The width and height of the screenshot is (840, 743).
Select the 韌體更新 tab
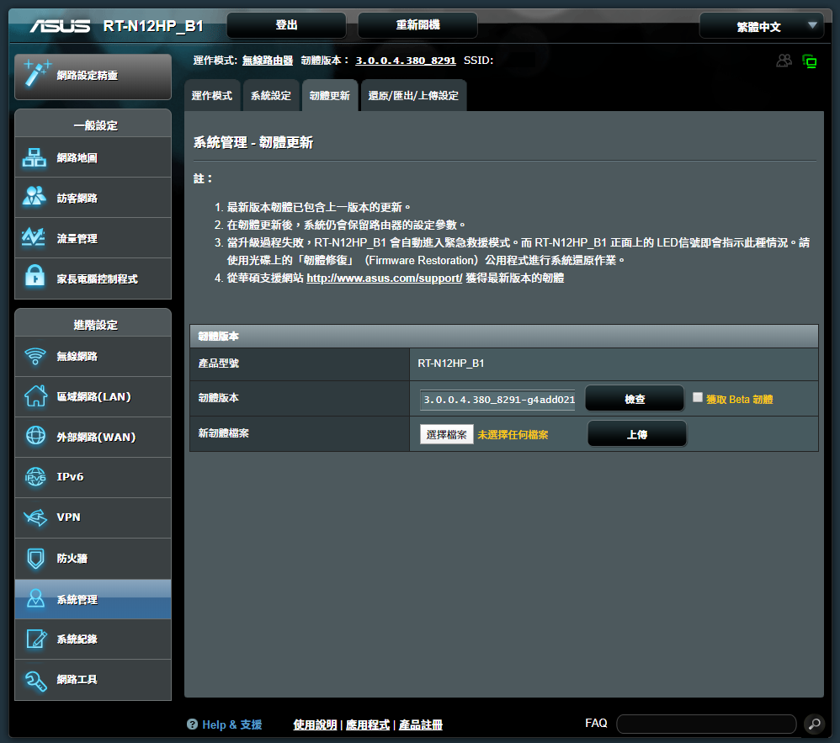pyautogui.click(x=330, y=95)
